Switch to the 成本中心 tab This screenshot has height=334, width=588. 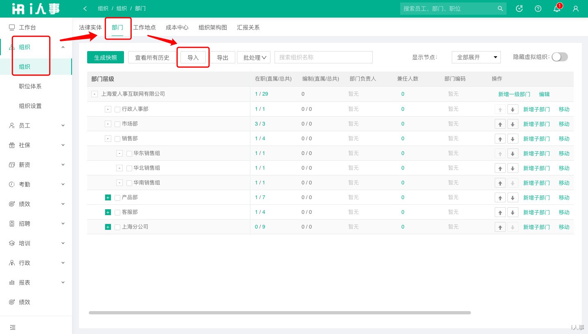177,27
